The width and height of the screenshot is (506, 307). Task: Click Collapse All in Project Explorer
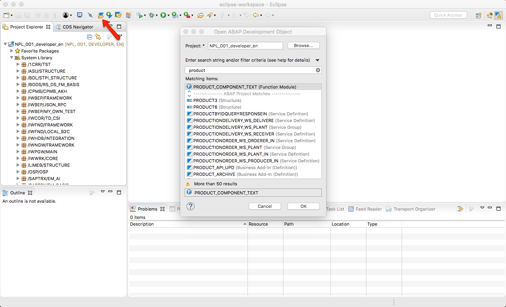click(89, 37)
